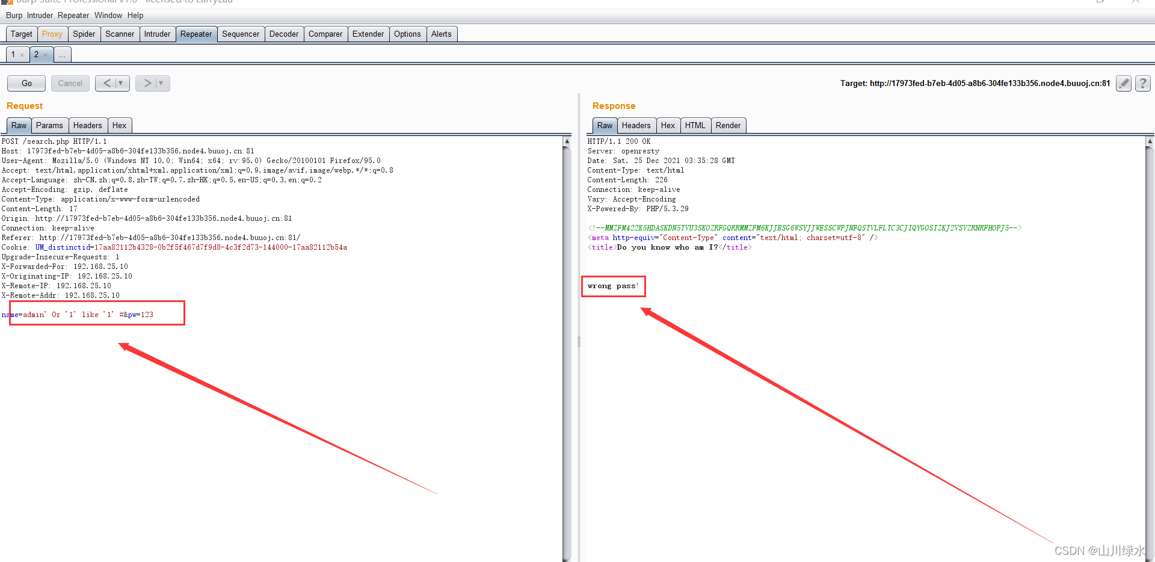The image size is (1155, 562).
Task: Click scroll-up arrow of request pane scrollbar
Action: (x=567, y=141)
